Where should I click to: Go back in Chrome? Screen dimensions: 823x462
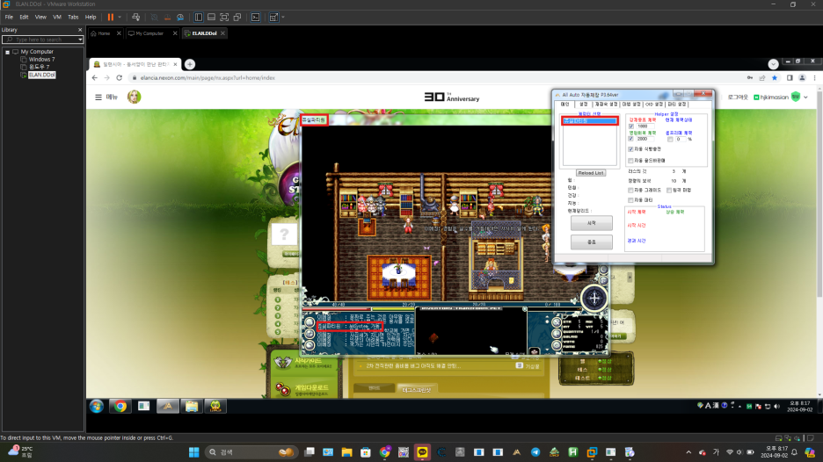94,77
